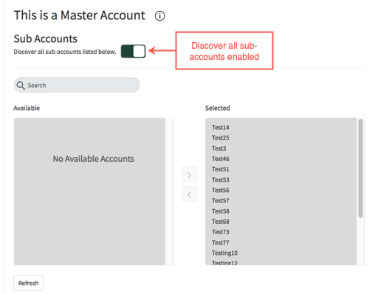Click the magnifier icon in Search

pyautogui.click(x=21, y=86)
